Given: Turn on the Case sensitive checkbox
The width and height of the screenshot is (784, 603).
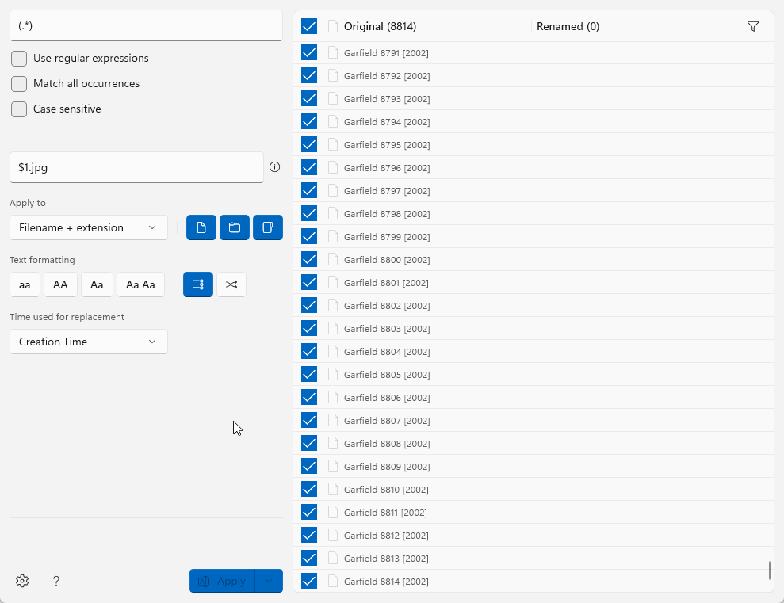Looking at the screenshot, I should click(19, 109).
